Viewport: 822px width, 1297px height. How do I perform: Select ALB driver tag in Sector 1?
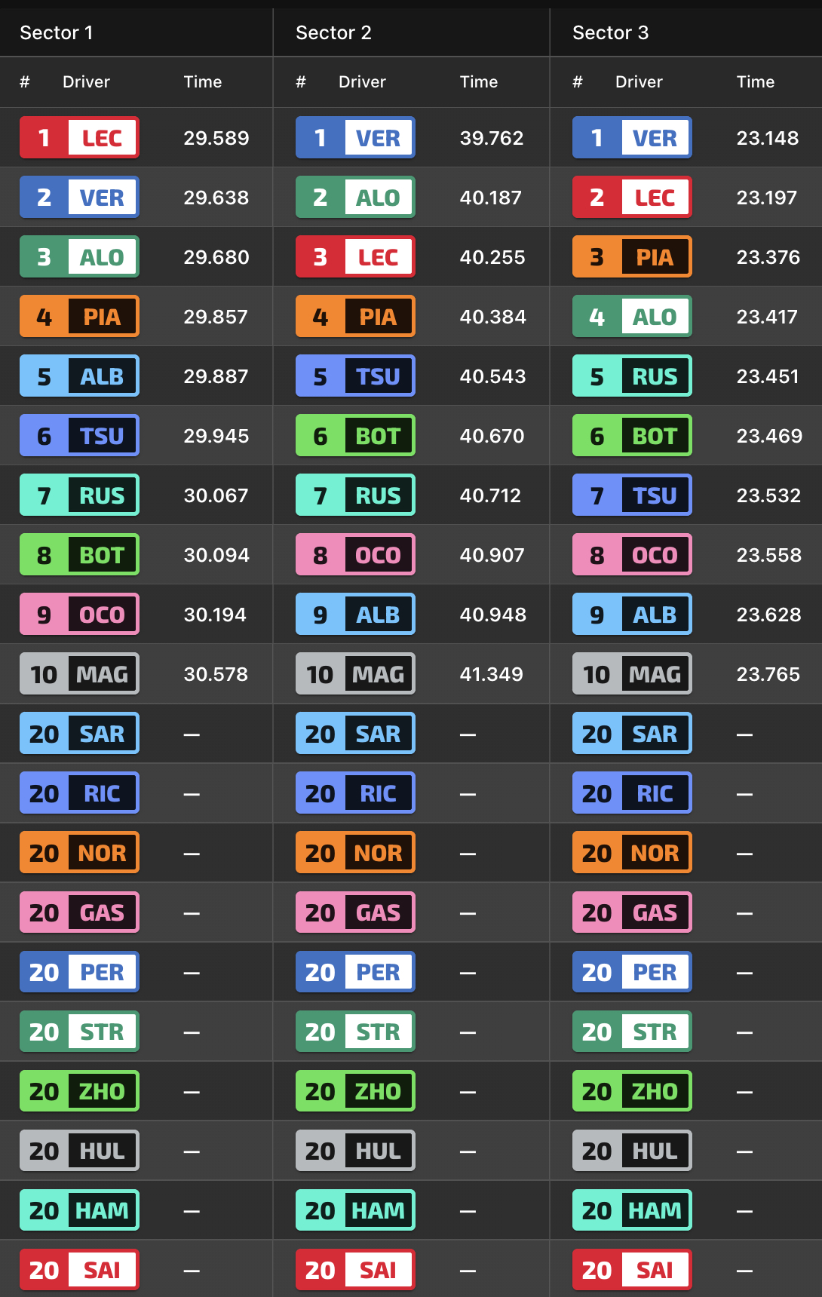pos(79,376)
